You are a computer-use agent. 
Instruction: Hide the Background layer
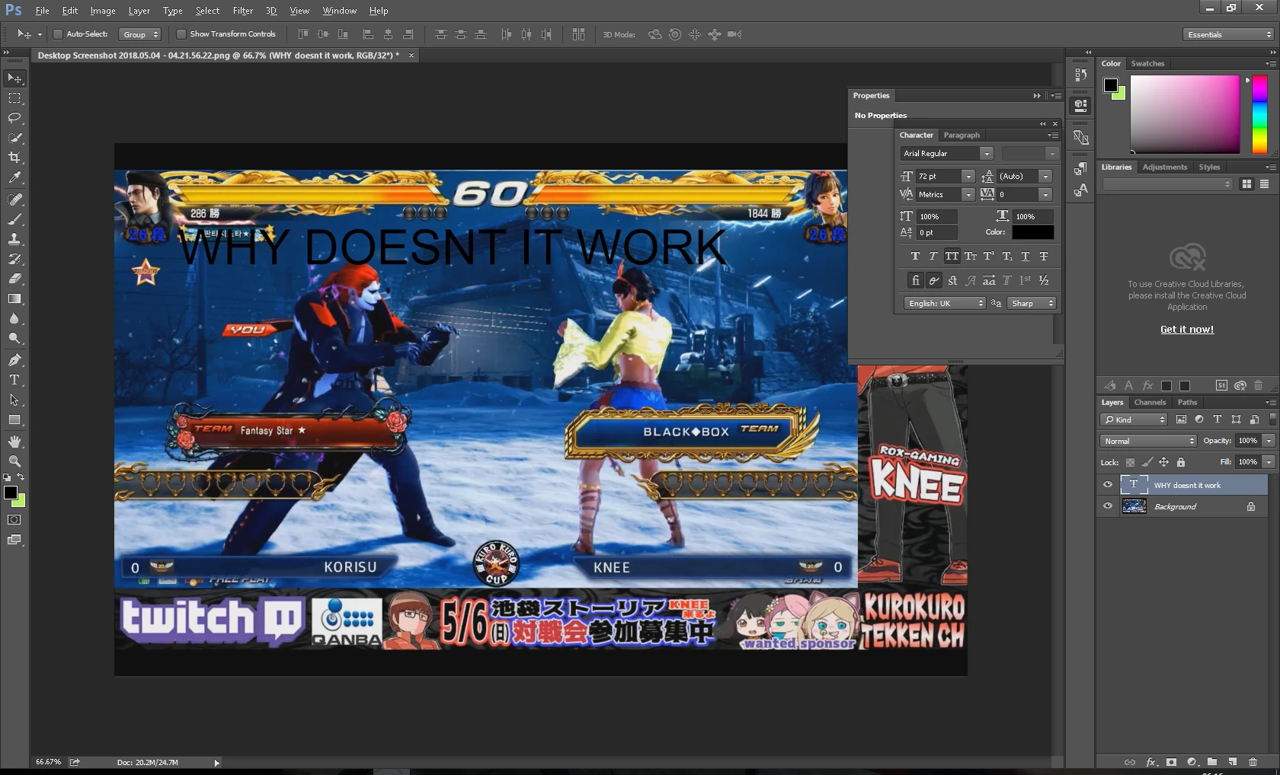click(x=1108, y=506)
